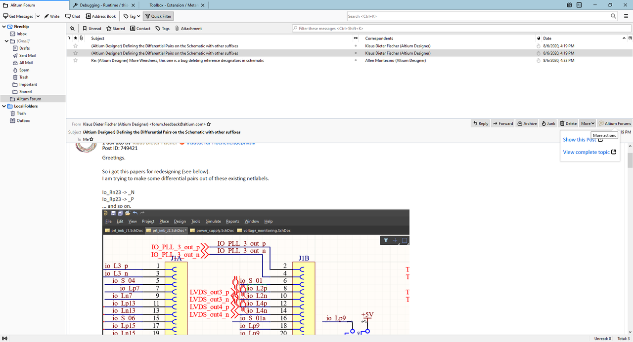Toggle the Starred quick filter

coord(116,29)
